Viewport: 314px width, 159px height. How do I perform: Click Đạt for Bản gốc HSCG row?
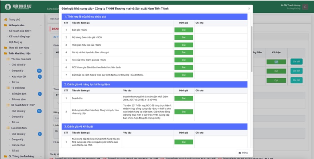[184, 30]
